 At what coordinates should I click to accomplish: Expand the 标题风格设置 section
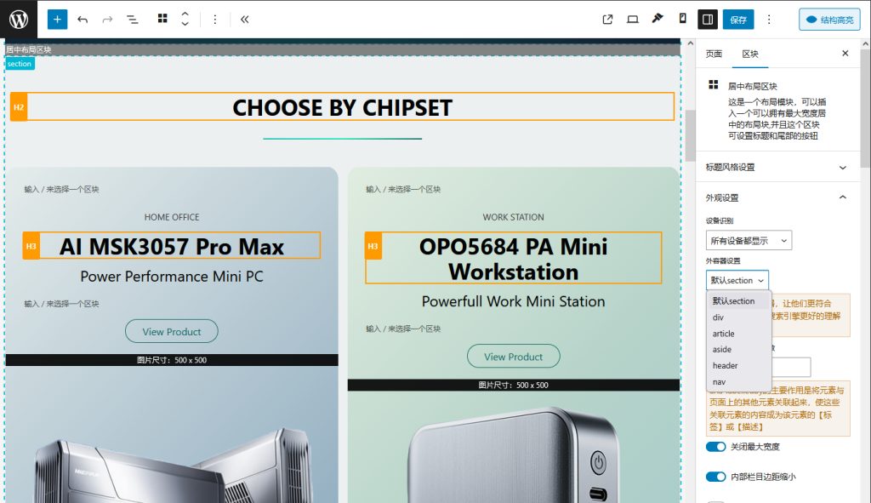click(776, 167)
